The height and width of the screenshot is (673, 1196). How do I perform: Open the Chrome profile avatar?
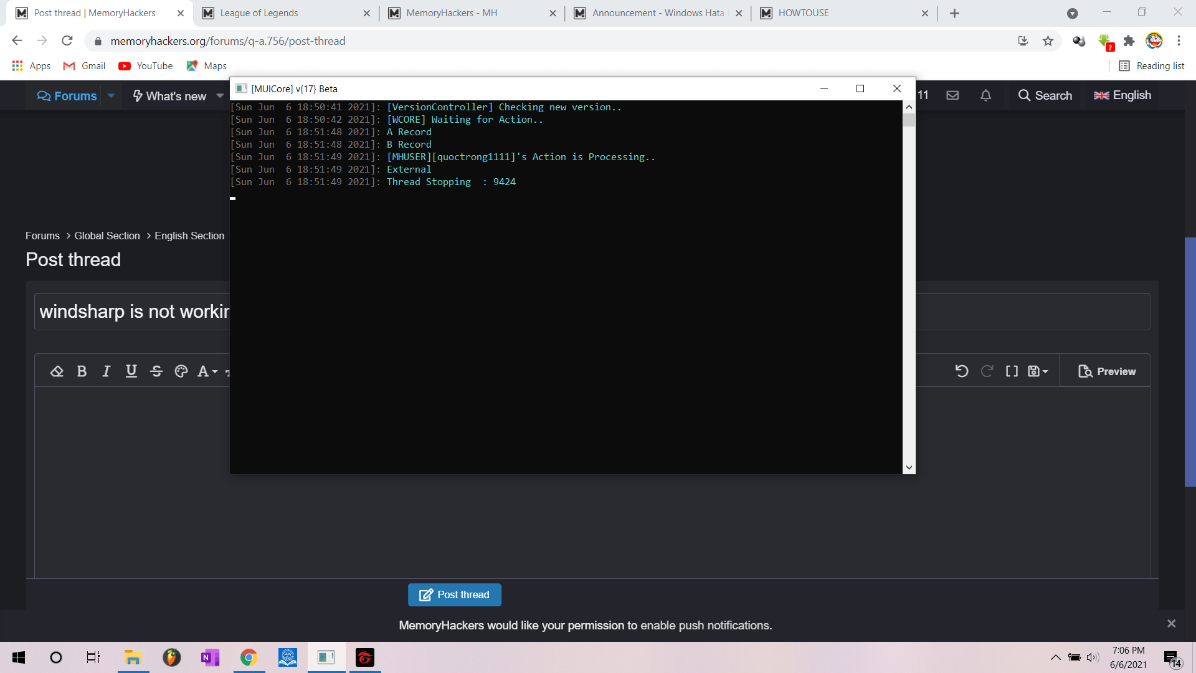coord(1154,41)
